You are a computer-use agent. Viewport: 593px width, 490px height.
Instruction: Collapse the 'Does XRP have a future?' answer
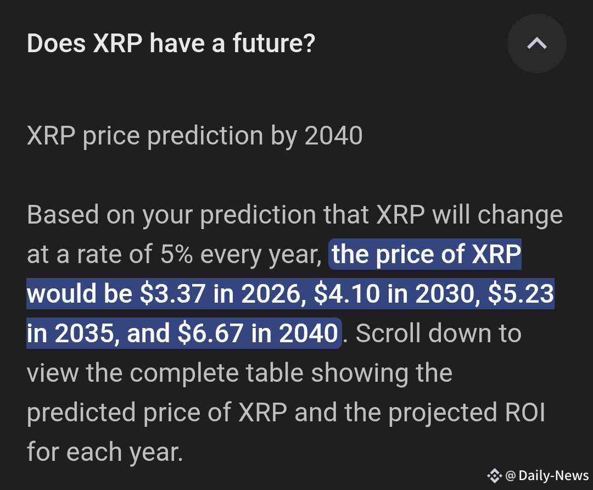536,43
